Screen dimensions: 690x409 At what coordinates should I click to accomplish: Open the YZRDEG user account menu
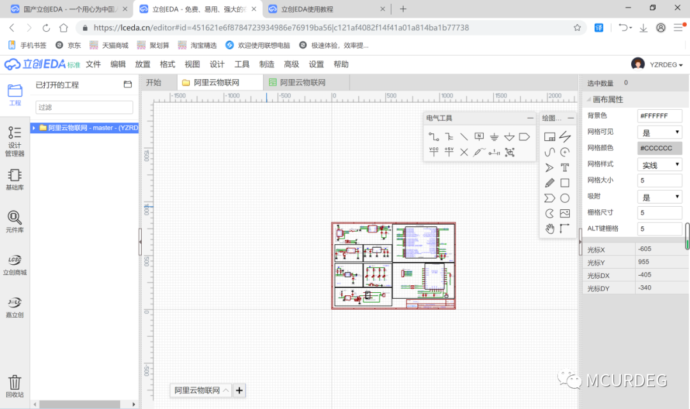tap(657, 64)
